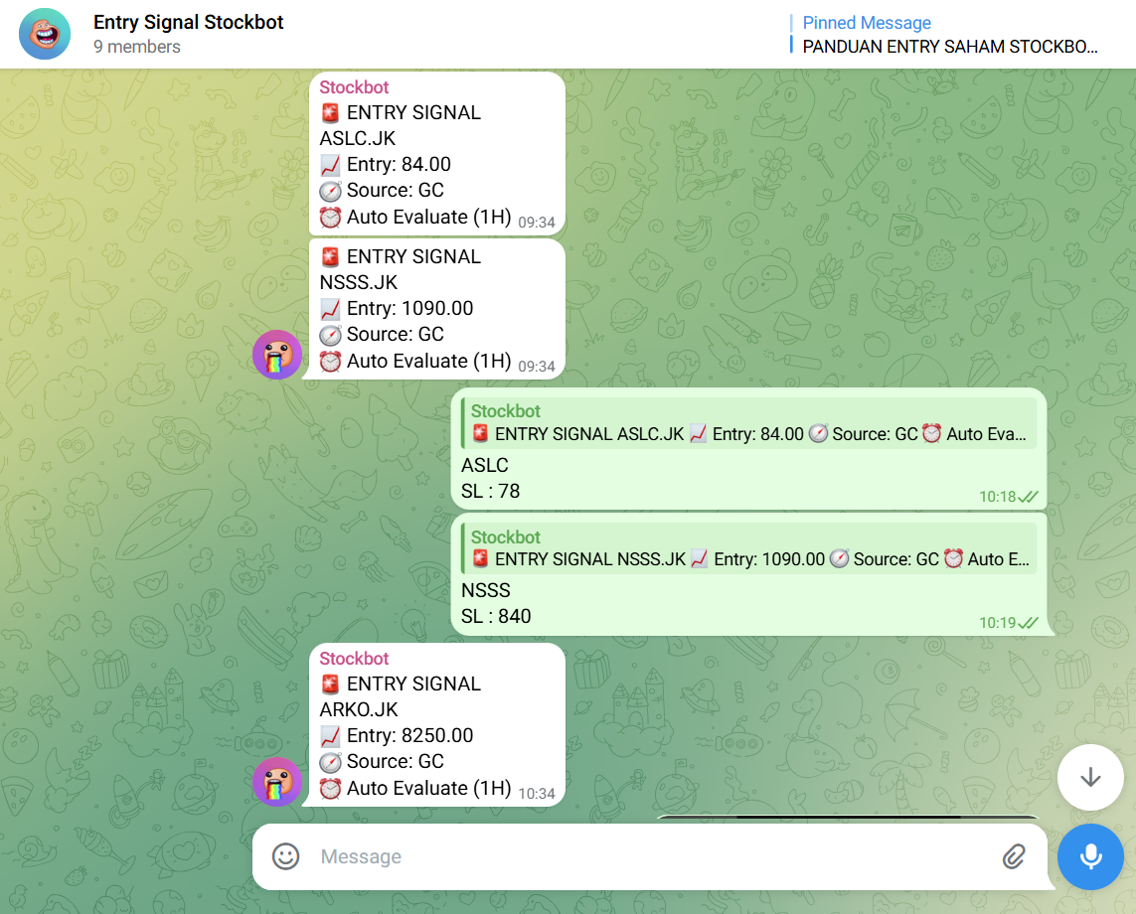Viewport: 1136px width, 914px height.
Task: Open the emoji picker in message box
Action: [286, 856]
